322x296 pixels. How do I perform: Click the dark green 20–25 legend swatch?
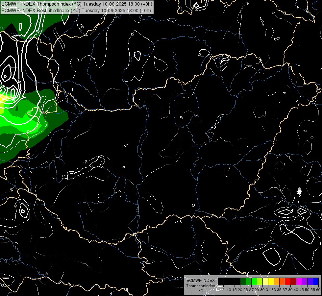coord(243,281)
